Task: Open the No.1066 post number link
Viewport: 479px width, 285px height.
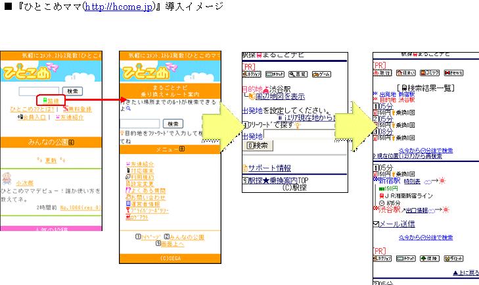Action: [80, 207]
